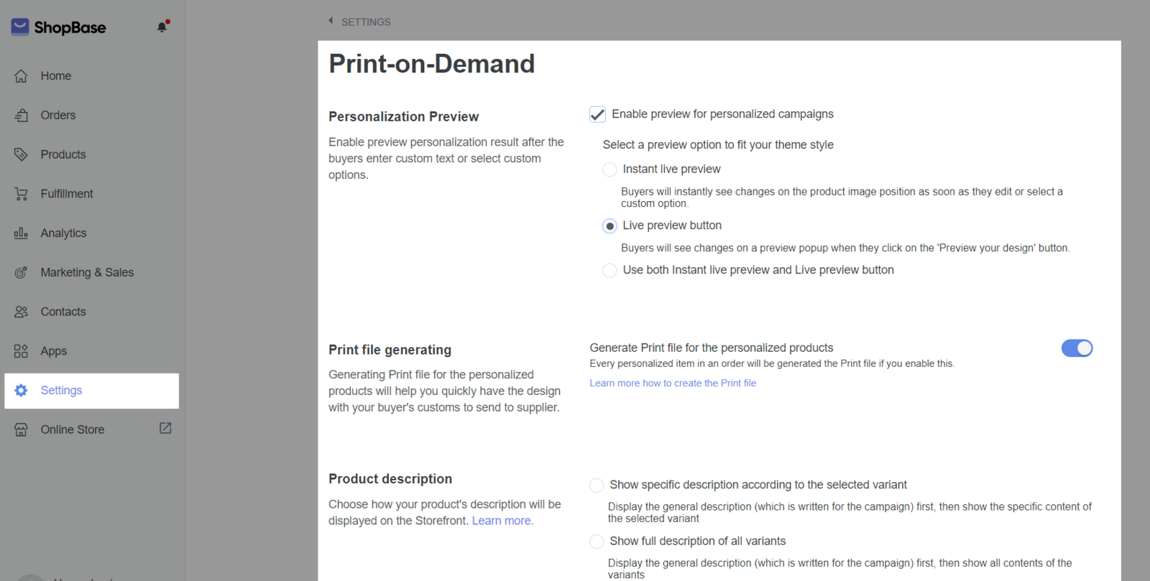Click the Apps grid icon
The width and height of the screenshot is (1150, 581).
point(21,351)
